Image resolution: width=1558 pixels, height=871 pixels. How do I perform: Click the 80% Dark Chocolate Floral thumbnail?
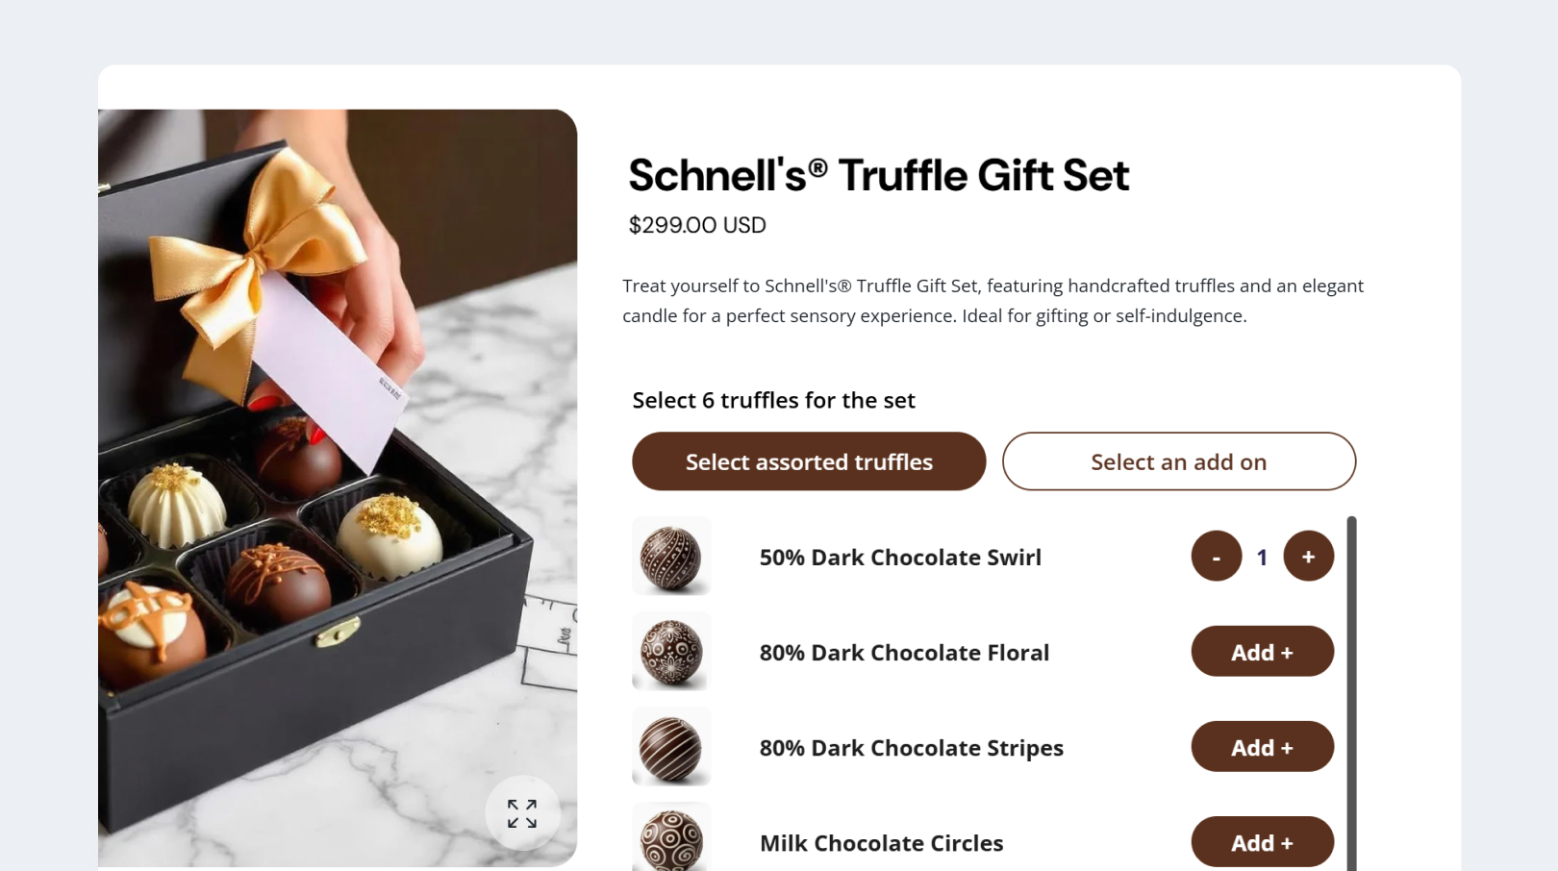671,652
